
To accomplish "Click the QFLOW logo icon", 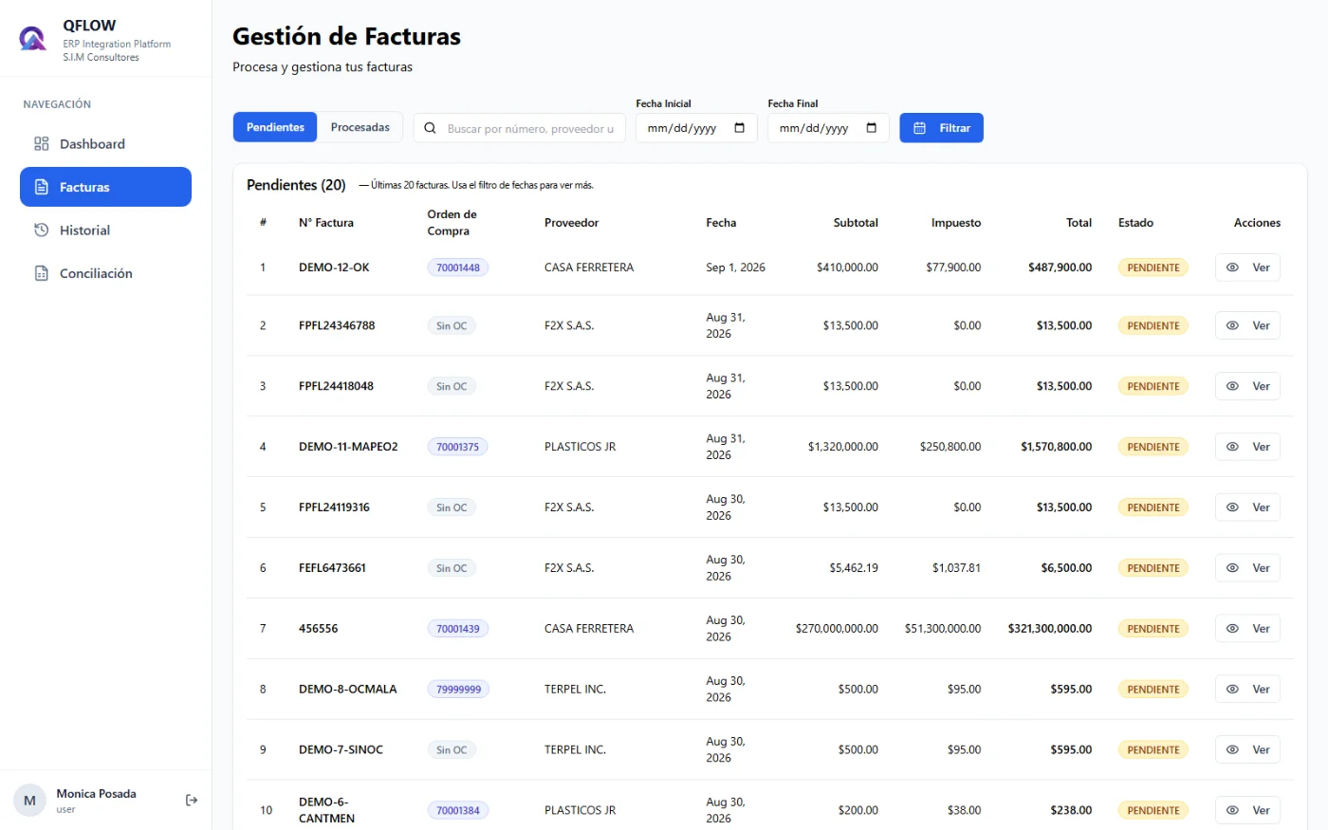I will click(x=33, y=39).
